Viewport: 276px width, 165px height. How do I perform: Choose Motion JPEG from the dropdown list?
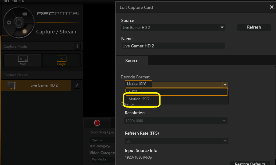(177, 99)
